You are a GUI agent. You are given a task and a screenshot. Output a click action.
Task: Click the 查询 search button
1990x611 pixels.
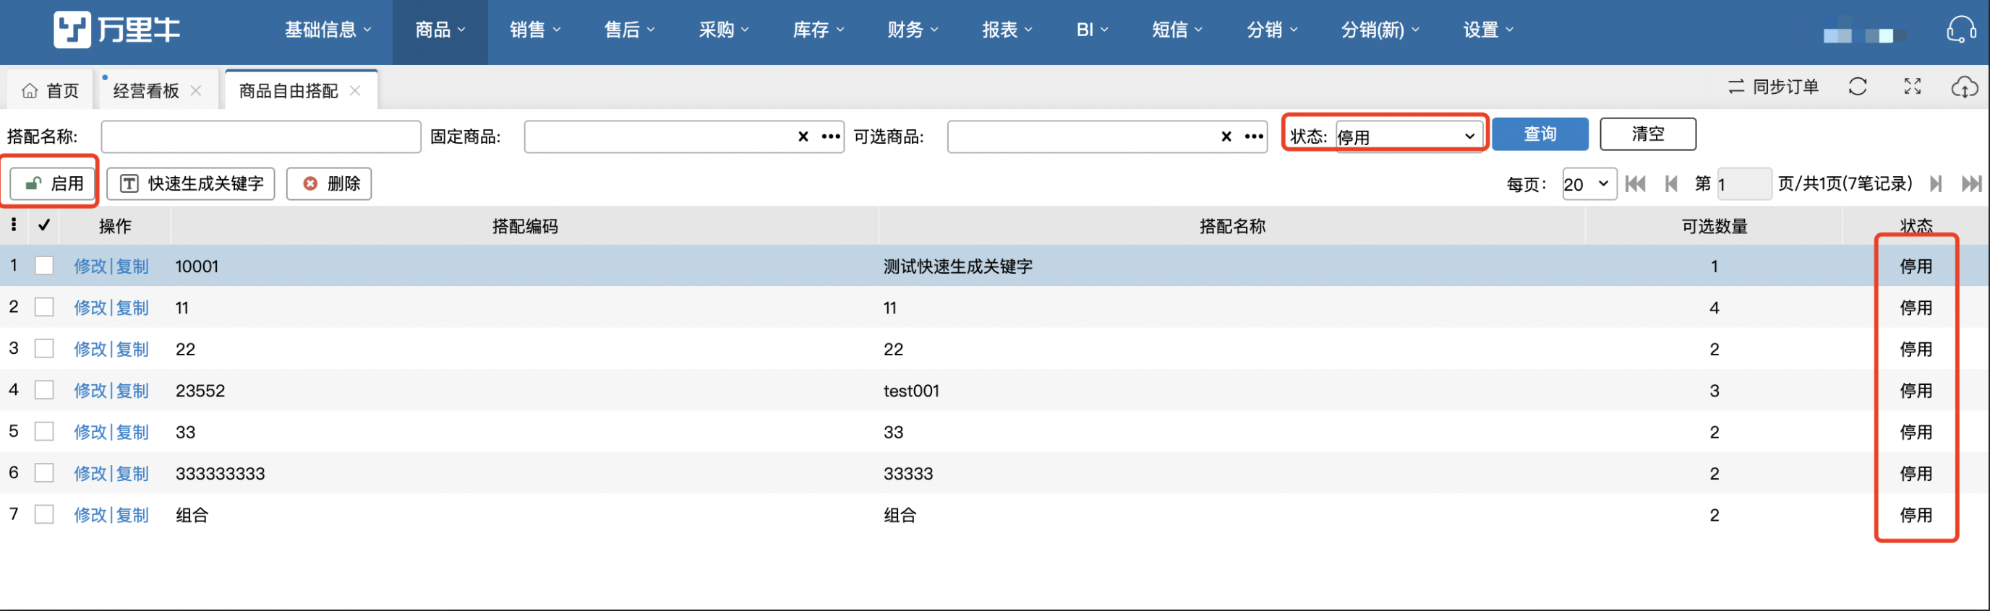coord(1540,134)
